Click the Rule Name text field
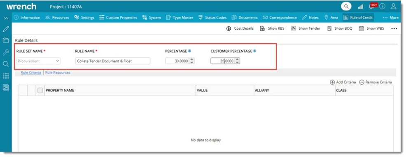Image resolution: width=406 pixels, height=157 pixels. (113, 61)
